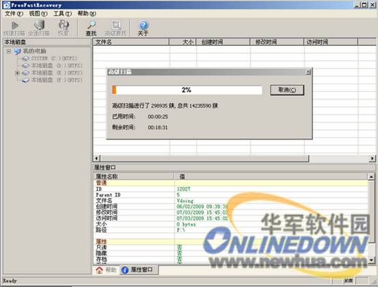This screenshot has height=287, width=378.
Task: Click the FreeFastRecovery title bar app icon
Action: coord(7,5)
